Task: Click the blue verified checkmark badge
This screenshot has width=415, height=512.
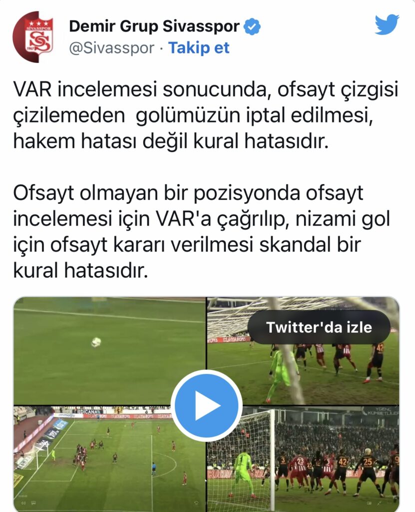Action: pos(252,27)
